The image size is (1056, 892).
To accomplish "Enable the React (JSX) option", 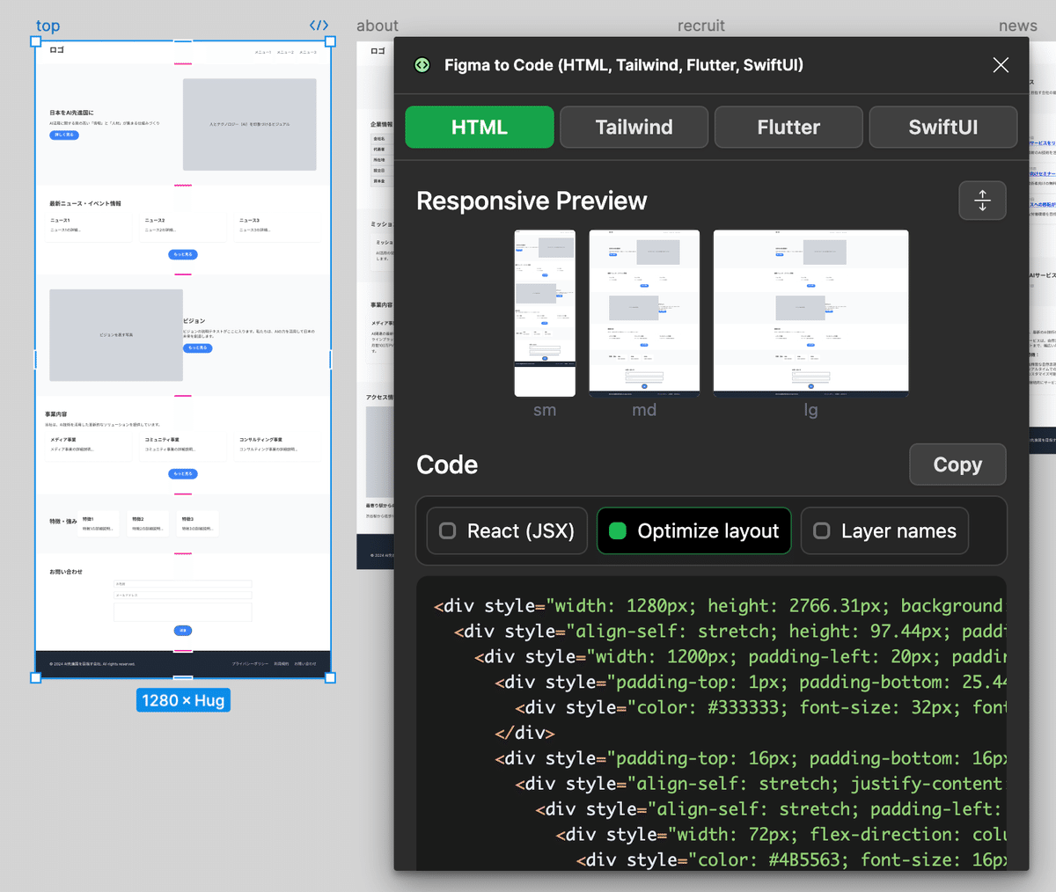I will [x=507, y=530].
